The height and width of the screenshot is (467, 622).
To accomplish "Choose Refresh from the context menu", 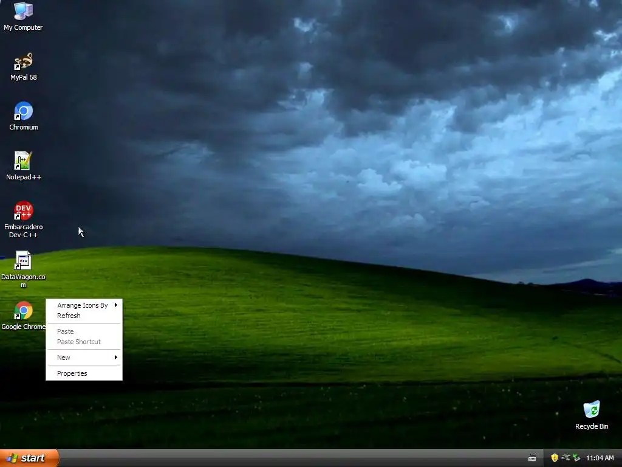I will (x=84, y=316).
